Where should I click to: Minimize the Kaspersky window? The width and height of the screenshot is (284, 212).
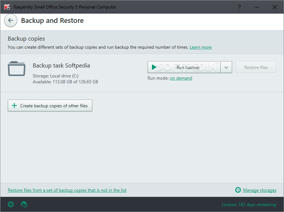click(257, 7)
